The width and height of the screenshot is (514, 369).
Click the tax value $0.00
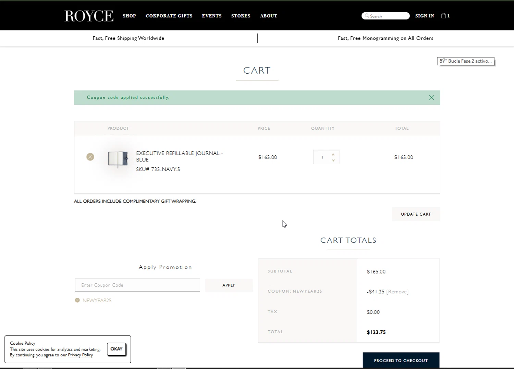tap(373, 312)
